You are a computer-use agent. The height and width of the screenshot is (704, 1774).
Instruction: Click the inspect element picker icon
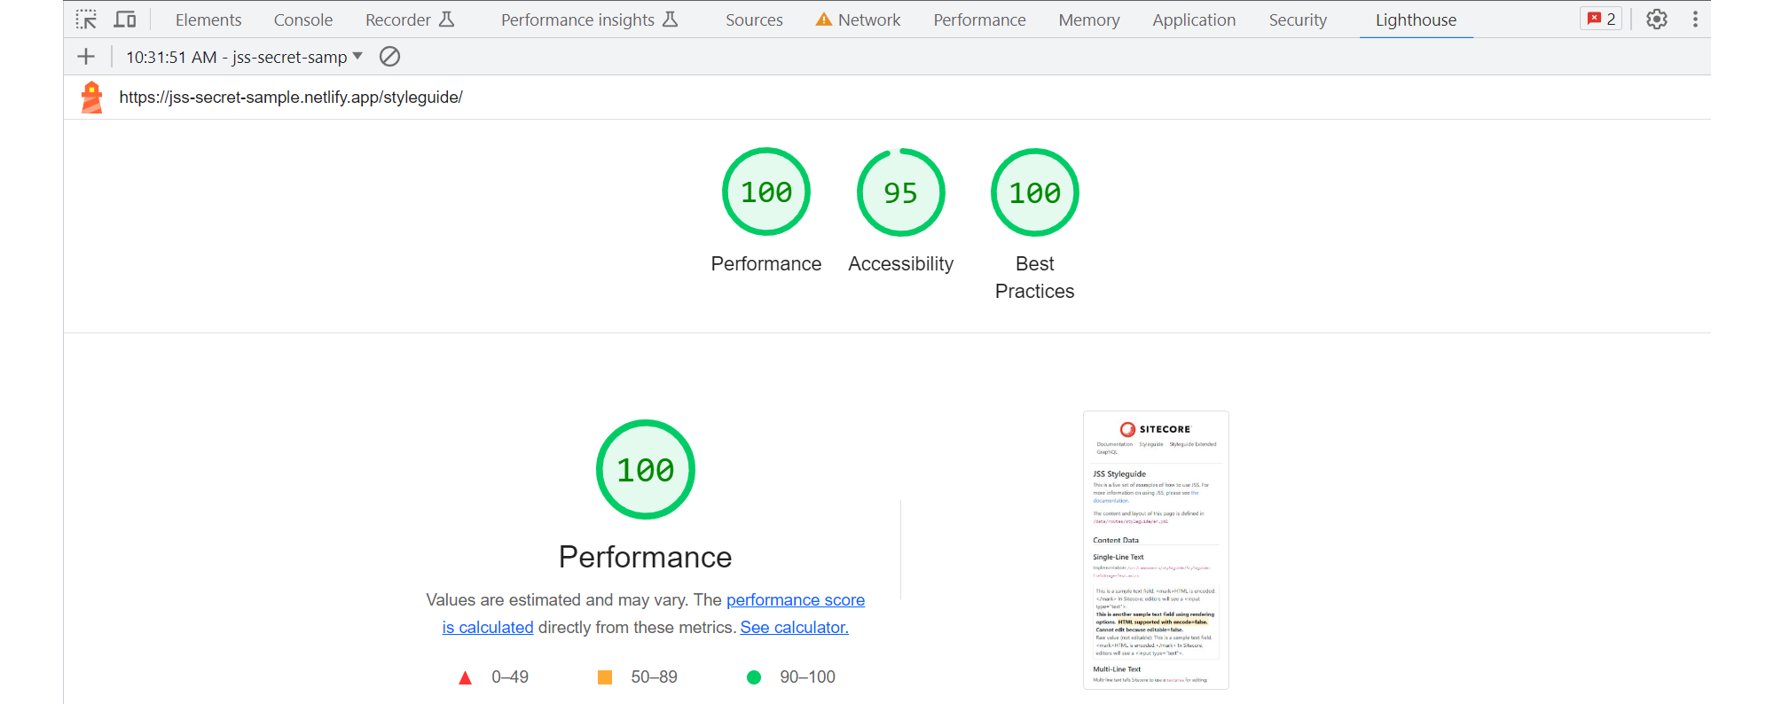click(86, 20)
